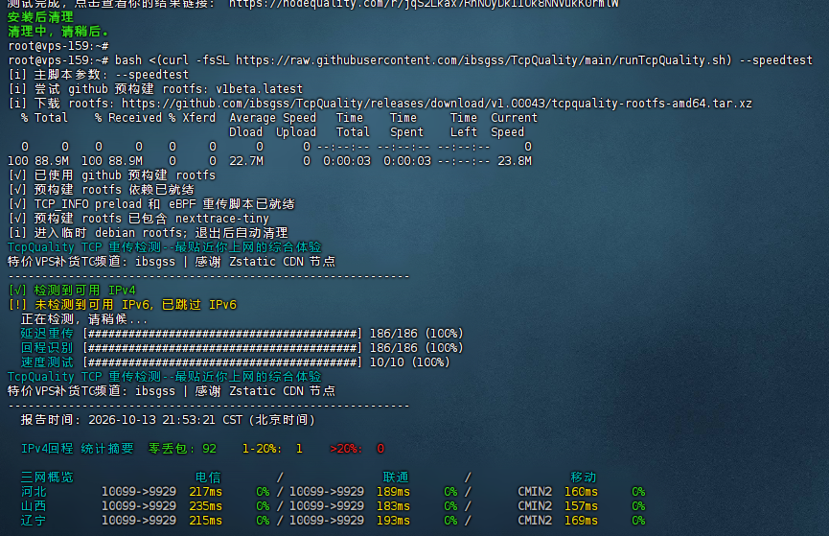Select the 河北 row label
The height and width of the screenshot is (536, 829).
(34, 492)
